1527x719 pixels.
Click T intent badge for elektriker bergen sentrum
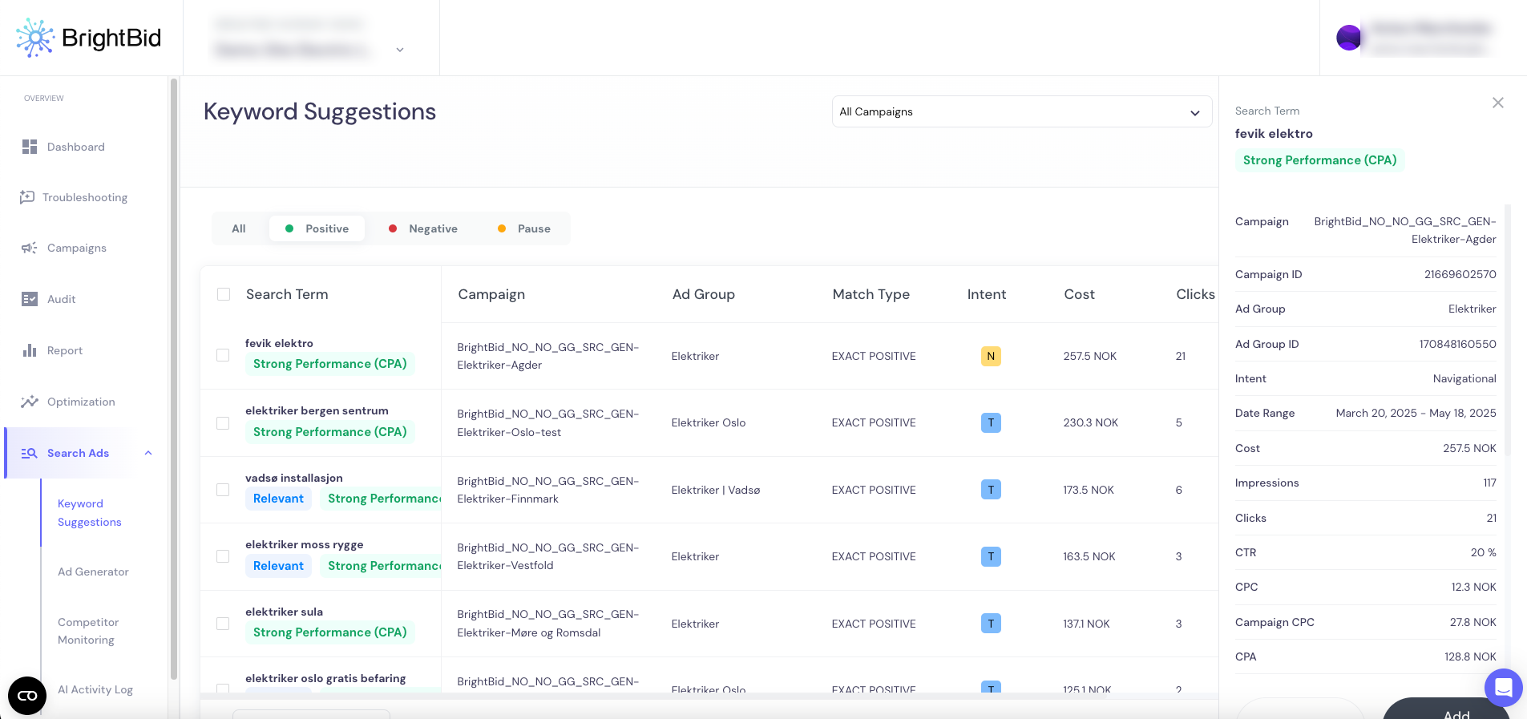click(x=991, y=422)
